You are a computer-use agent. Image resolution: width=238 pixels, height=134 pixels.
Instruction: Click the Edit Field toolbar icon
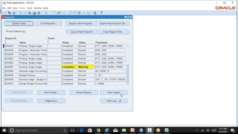pos(70,13)
